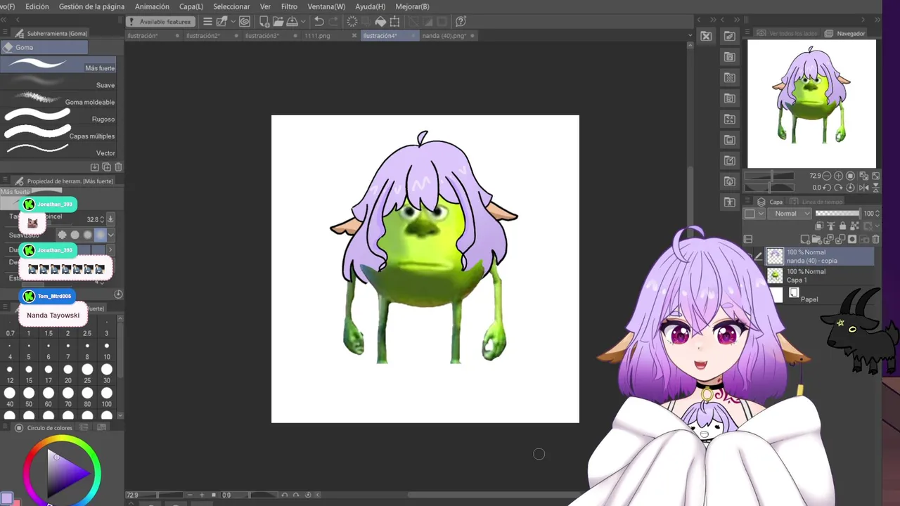Open the layer color dropdown arrow

(x=761, y=214)
